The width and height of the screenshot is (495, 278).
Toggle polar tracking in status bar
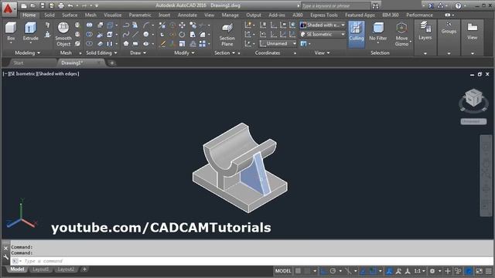[x=333, y=271]
